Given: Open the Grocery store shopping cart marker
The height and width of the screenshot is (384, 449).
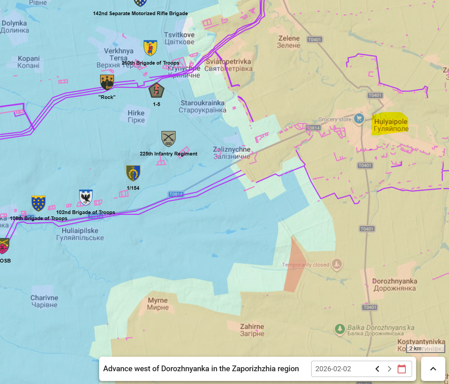Looking at the screenshot, I should click(x=359, y=119).
